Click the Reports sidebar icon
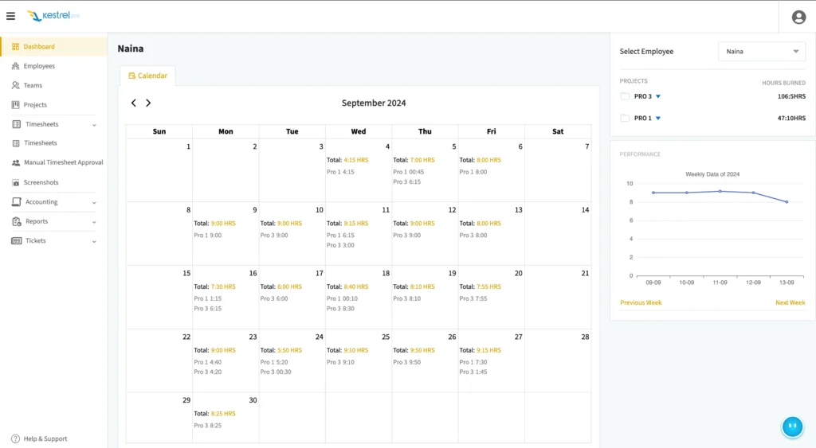Image resolution: width=816 pixels, height=448 pixels. [16, 221]
